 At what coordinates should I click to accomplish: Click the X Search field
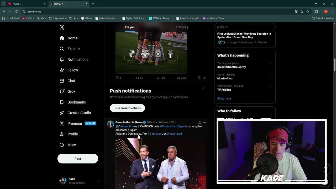point(245,27)
